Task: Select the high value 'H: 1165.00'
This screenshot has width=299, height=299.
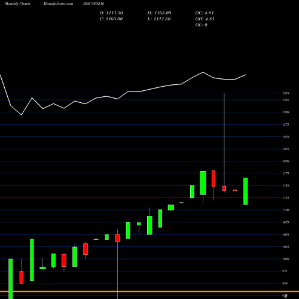Action: coord(159,13)
